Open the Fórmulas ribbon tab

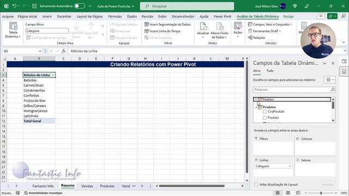click(x=115, y=16)
